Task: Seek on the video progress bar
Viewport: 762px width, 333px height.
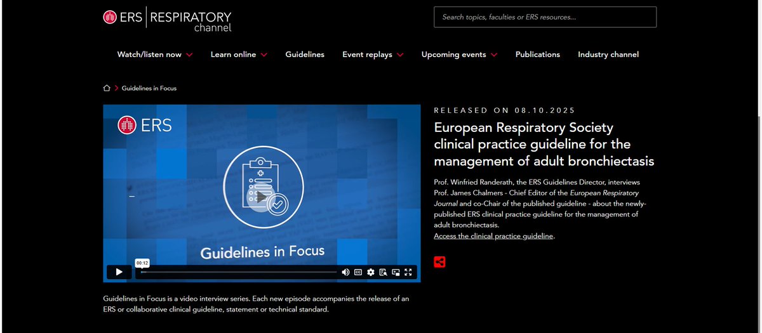Action: [x=239, y=272]
